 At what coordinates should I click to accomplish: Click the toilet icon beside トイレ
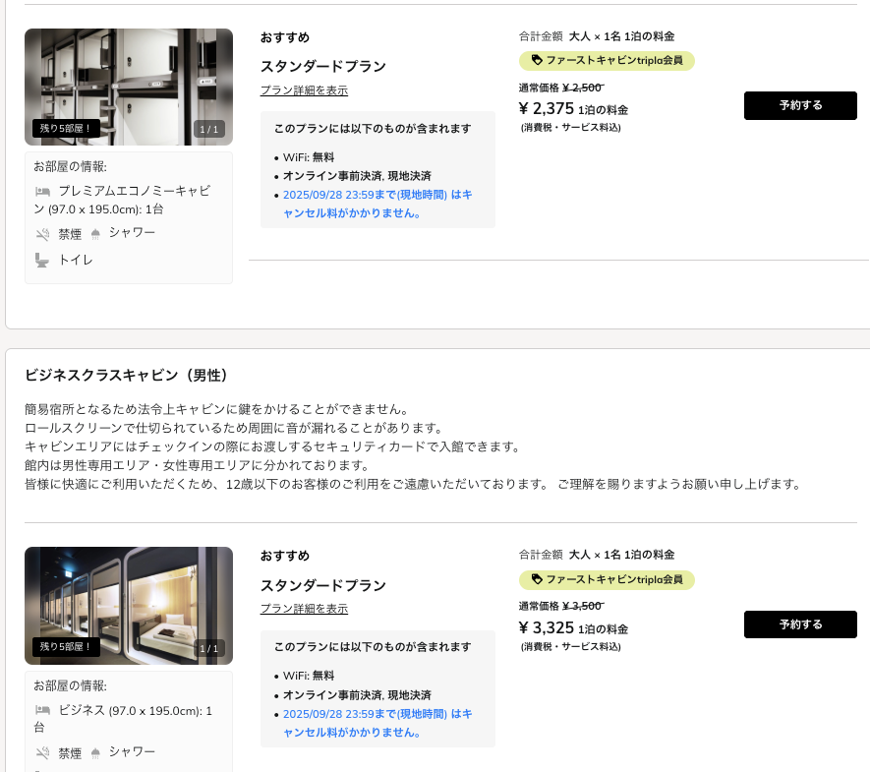coord(42,260)
